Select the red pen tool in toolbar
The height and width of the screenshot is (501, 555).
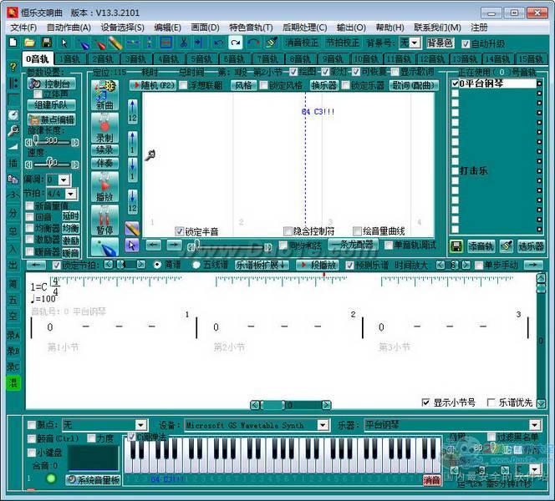click(99, 43)
